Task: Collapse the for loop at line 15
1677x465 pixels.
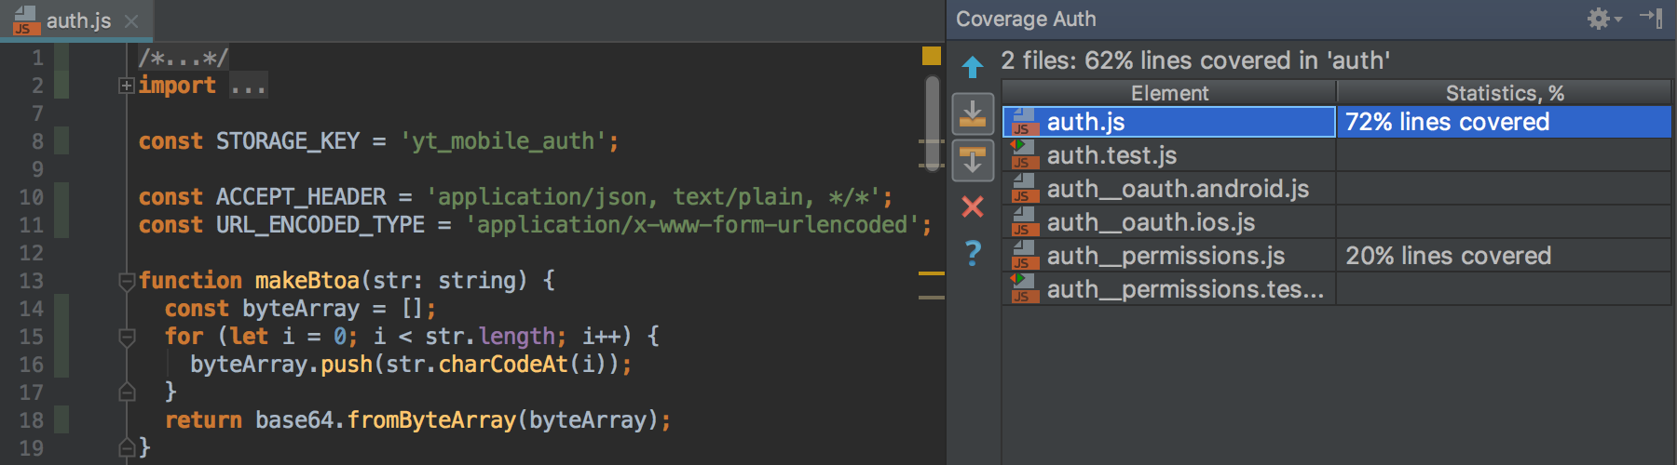Action: 127,337
